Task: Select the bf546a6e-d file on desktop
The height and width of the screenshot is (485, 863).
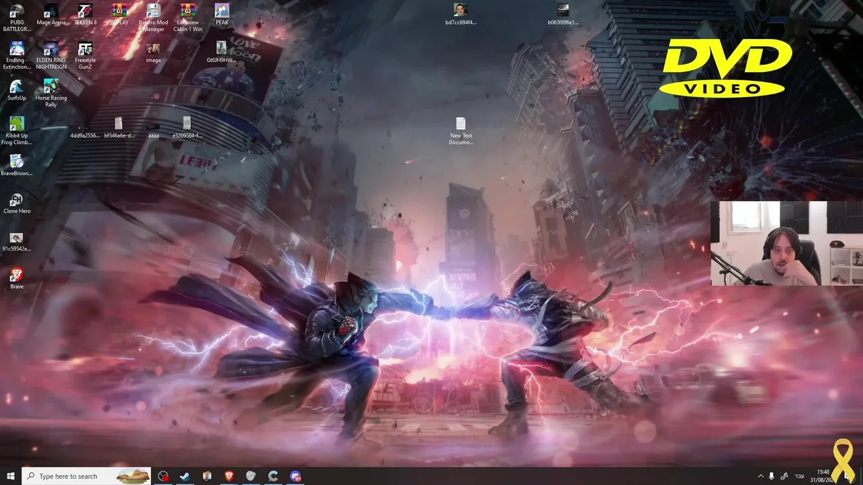Action: tap(119, 129)
